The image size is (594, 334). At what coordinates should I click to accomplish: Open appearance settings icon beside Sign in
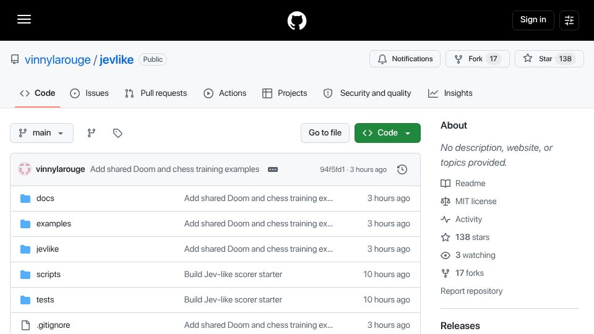[569, 20]
